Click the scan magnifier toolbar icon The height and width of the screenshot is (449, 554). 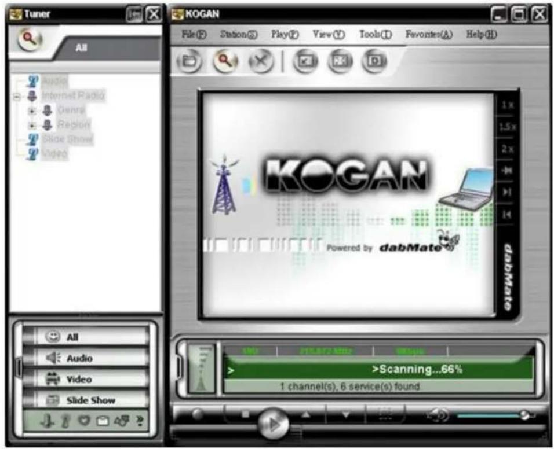(x=225, y=61)
